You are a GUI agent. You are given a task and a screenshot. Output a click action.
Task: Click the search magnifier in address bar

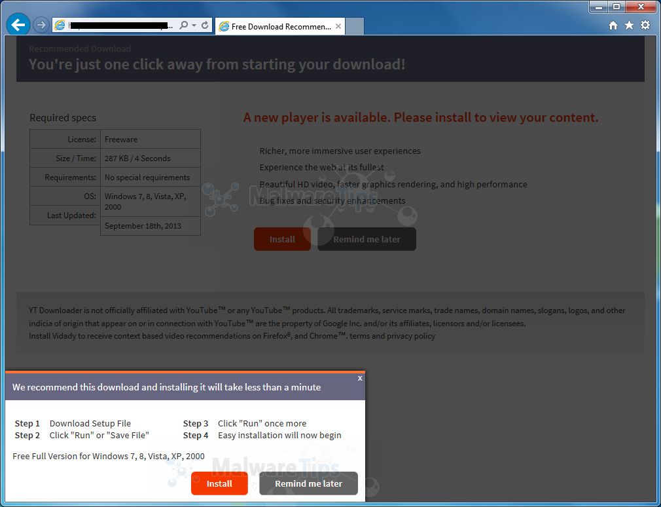183,26
